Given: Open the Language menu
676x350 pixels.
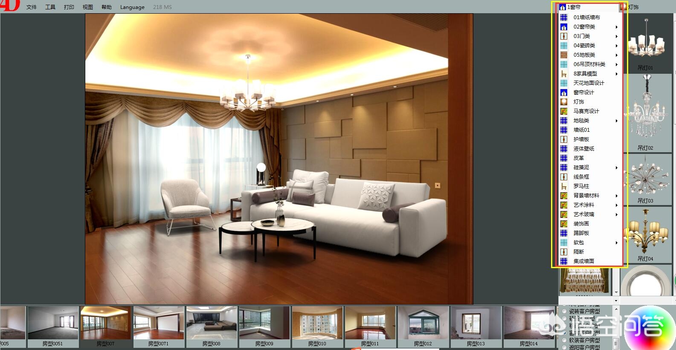Looking at the screenshot, I should pos(132,7).
